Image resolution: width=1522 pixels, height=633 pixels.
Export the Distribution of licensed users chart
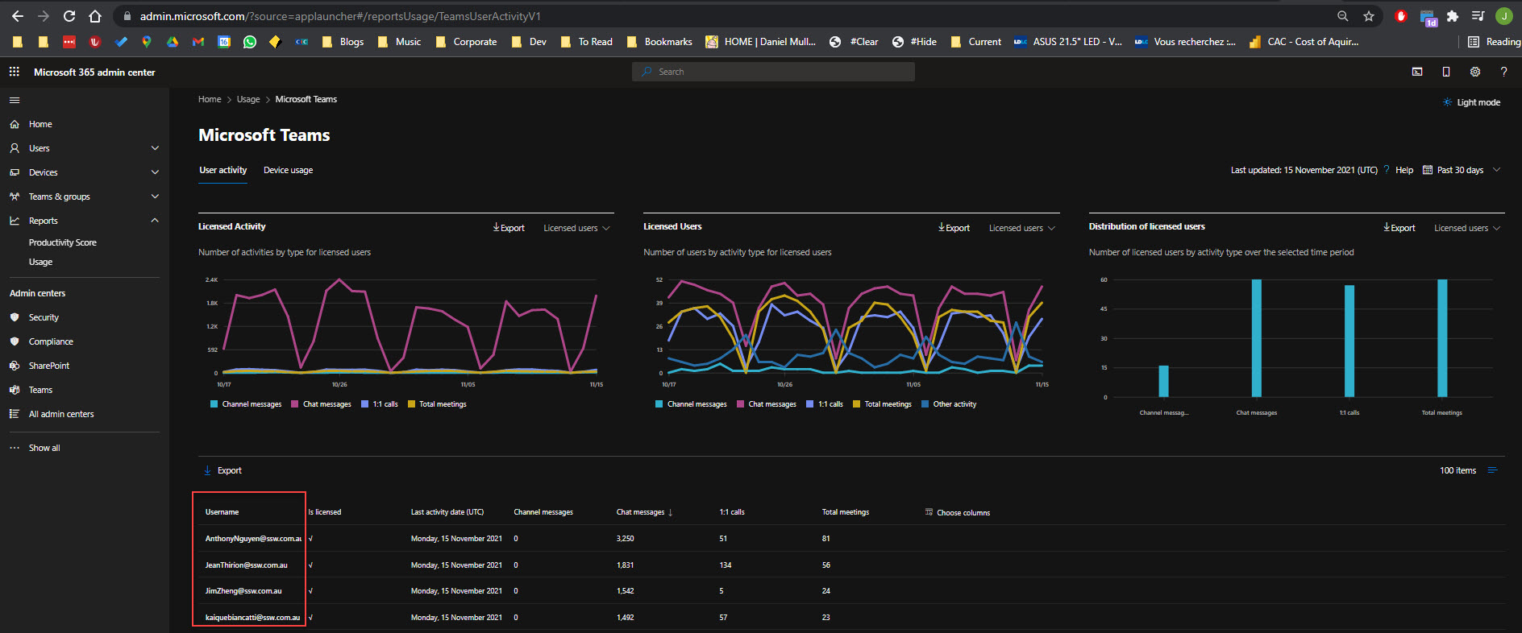pyautogui.click(x=1399, y=228)
